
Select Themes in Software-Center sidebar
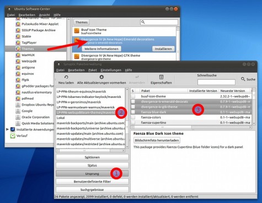pos(35,49)
